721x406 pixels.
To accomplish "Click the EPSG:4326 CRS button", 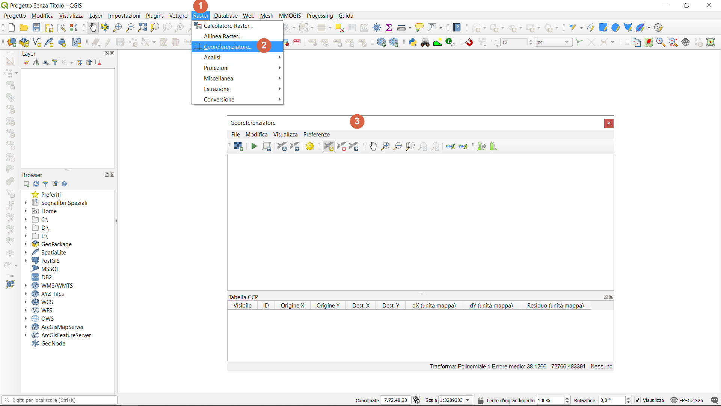I will (x=686, y=400).
